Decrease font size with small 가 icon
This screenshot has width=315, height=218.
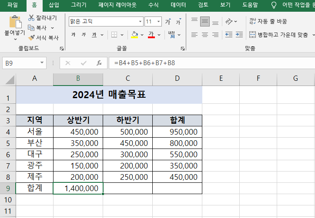178,21
